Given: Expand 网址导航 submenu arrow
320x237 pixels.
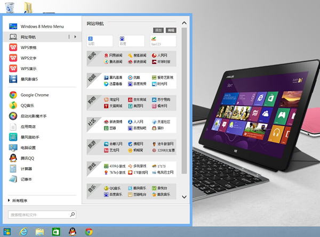Looking at the screenshot, I should click(75, 37).
